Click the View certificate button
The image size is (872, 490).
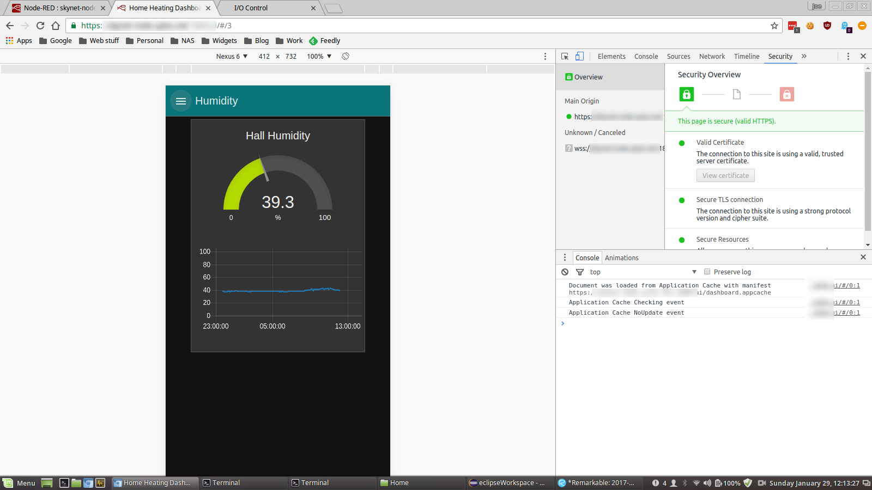coord(725,175)
